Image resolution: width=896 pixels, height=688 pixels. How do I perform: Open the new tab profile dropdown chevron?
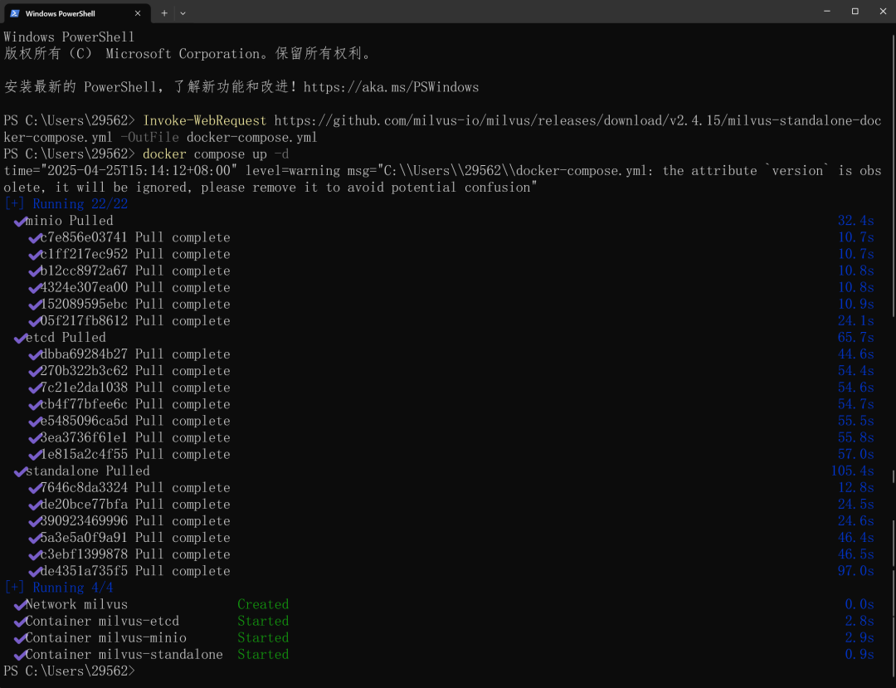[183, 13]
